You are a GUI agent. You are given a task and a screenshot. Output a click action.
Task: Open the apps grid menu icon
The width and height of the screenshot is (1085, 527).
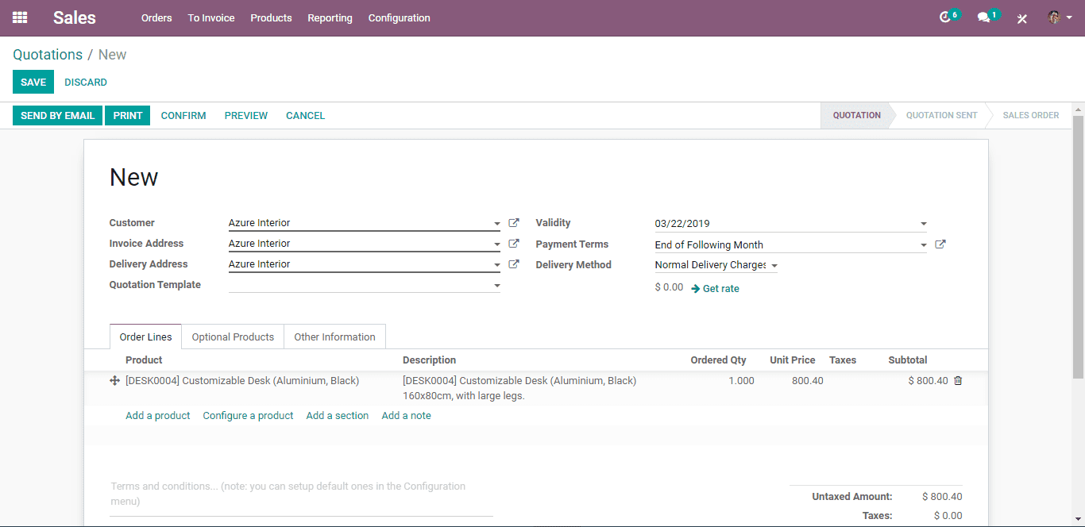[x=20, y=17]
